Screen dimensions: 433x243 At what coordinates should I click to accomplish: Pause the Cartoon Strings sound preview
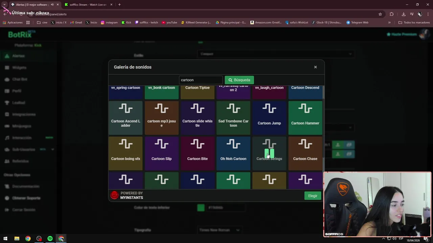[269, 154]
